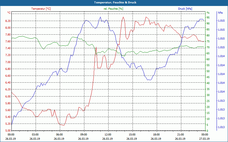The height and width of the screenshot is (142, 228).
Task: Select the green rel. Feuchte [%] legend label
Action: coord(113,9)
